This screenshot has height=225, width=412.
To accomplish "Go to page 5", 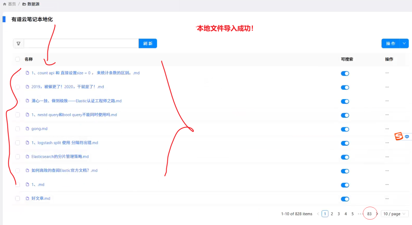I will (x=352, y=214).
